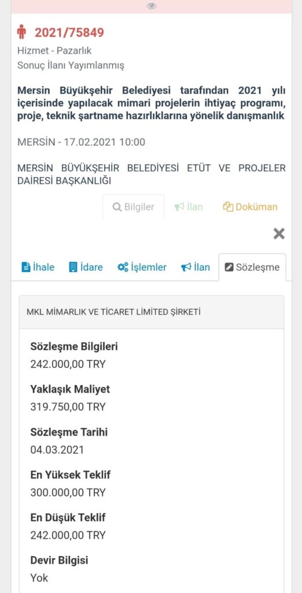Click the MKL Mimarlık company header

[x=151, y=312]
